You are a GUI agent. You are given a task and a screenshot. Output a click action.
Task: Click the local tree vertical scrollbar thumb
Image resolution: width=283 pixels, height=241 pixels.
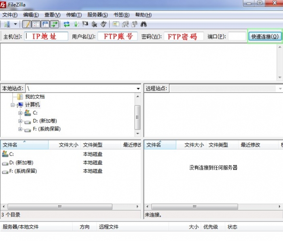pyautogui.click(x=137, y=117)
